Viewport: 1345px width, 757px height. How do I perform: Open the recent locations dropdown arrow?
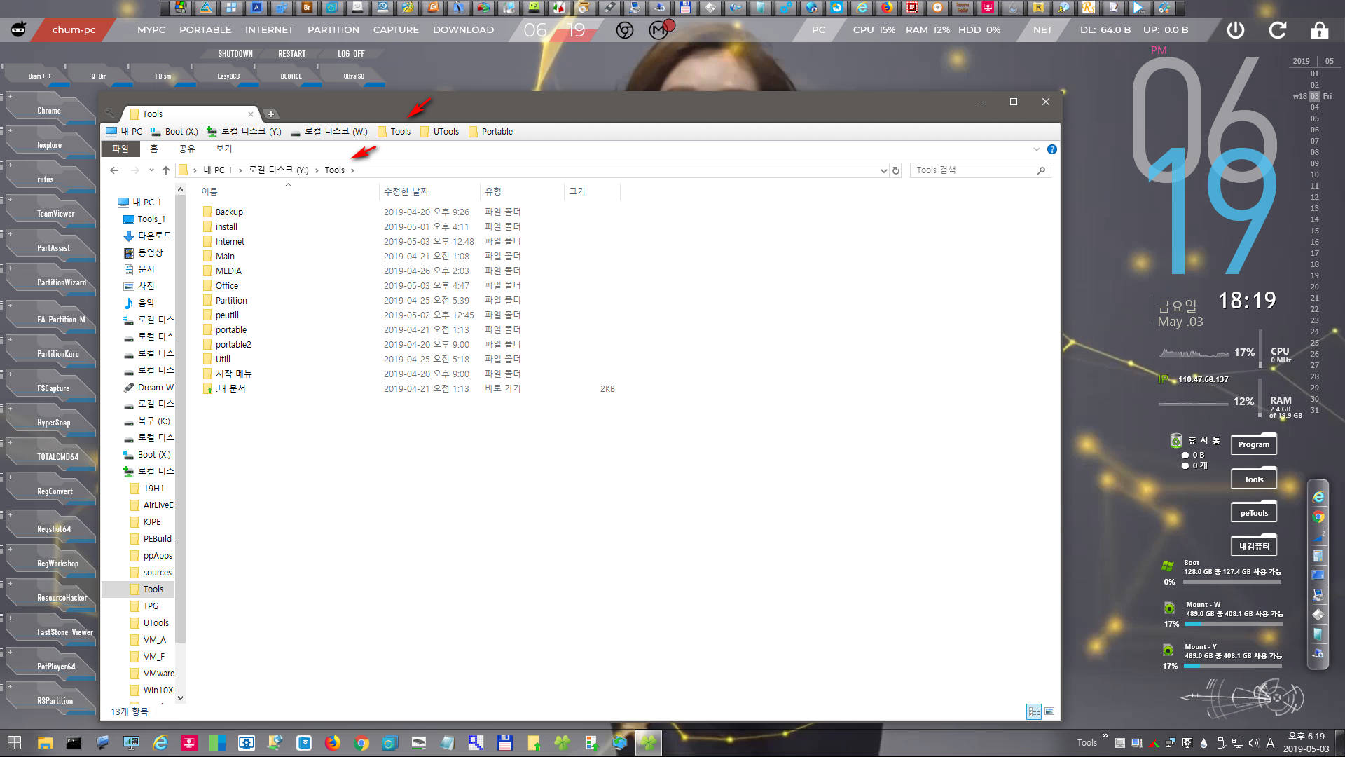[x=151, y=170]
